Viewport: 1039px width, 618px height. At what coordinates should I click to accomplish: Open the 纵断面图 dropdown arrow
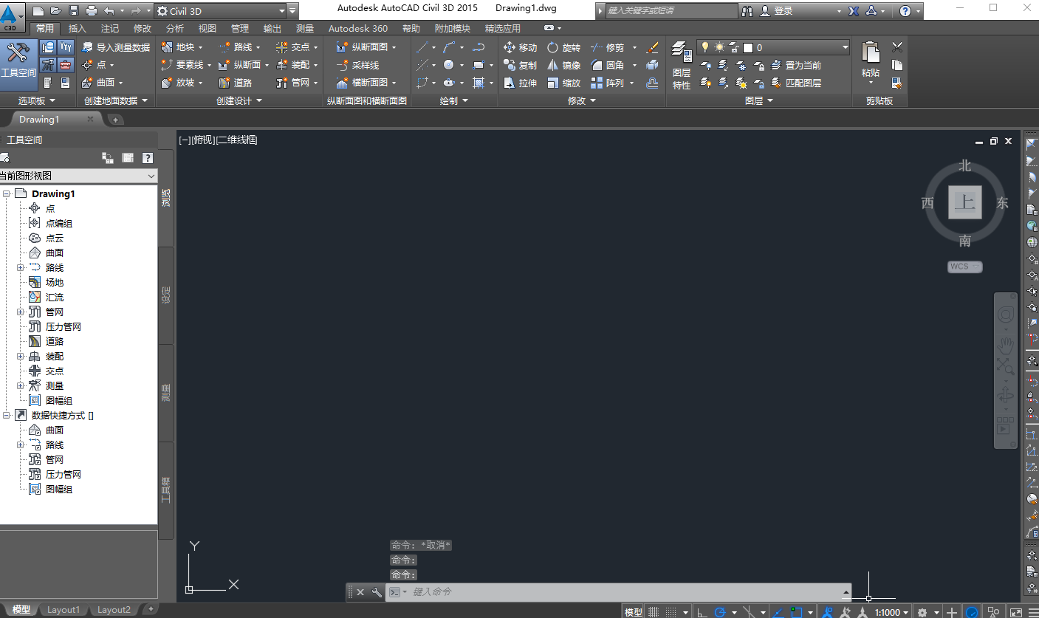(x=394, y=47)
